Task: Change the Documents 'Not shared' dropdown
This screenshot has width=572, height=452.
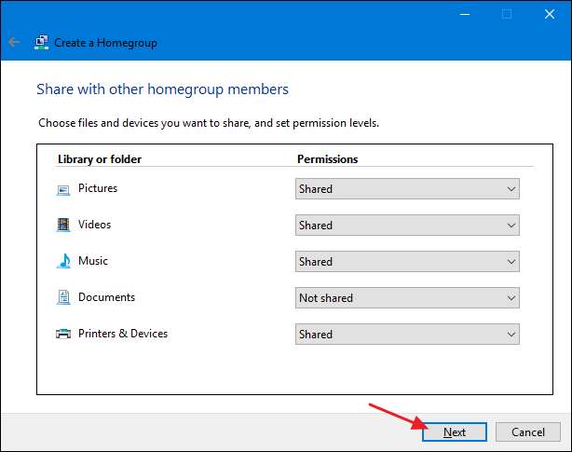Action: click(x=406, y=298)
